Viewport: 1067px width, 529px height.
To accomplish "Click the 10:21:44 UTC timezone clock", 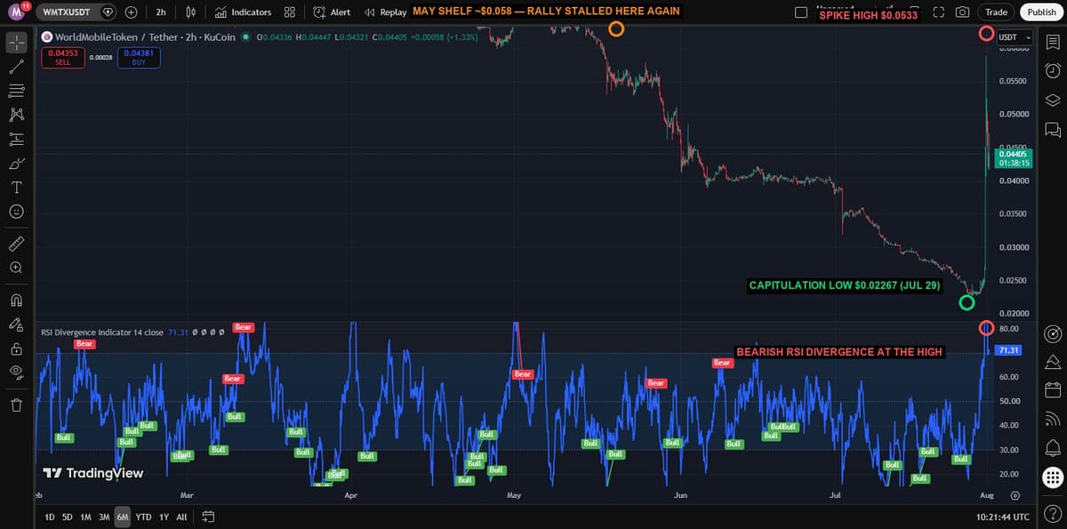I will click(1001, 517).
